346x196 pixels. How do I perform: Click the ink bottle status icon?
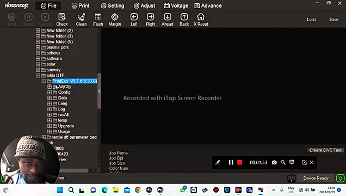(292, 179)
